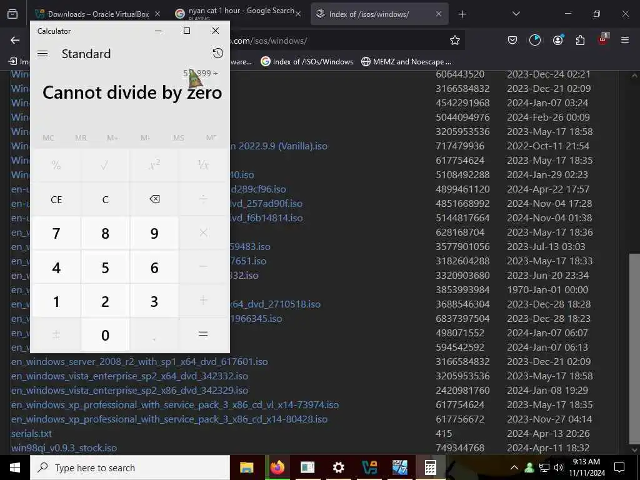The image size is (640, 480).
Task: Open the notification center icon
Action: click(x=619, y=467)
